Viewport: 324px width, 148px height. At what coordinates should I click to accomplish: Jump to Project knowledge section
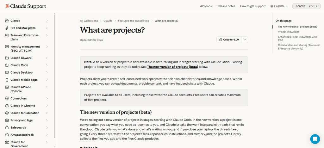point(289,32)
